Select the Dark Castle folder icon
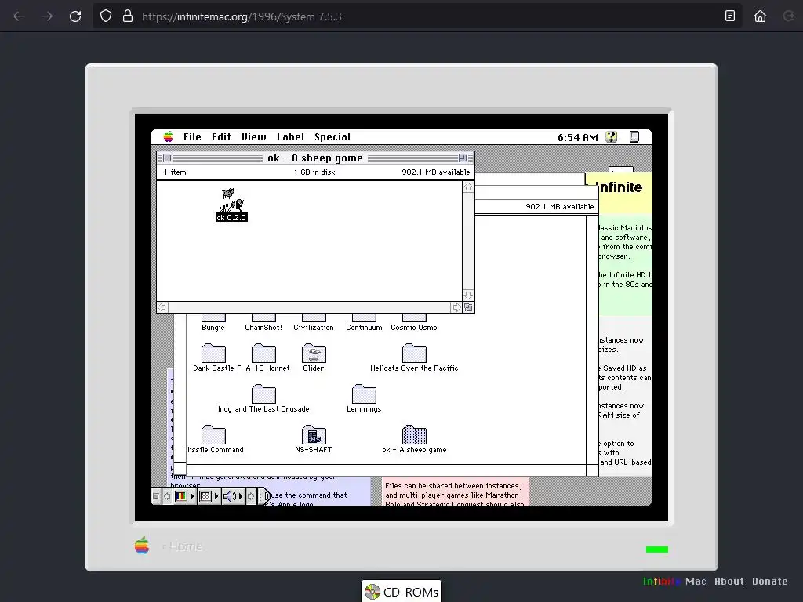Image resolution: width=803 pixels, height=602 pixels. point(213,354)
